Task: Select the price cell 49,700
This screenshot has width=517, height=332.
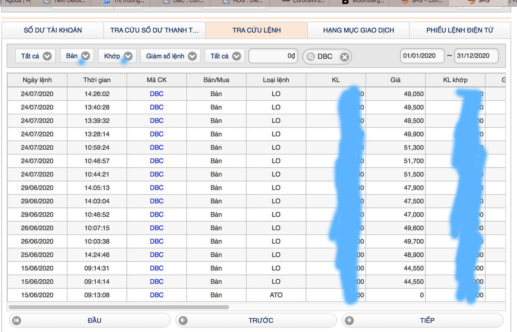Action: pos(396,241)
